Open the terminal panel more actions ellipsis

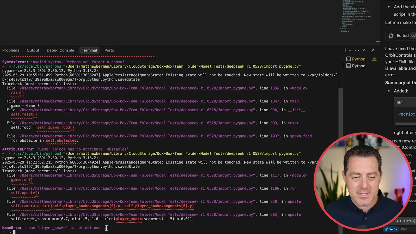[x=357, y=50]
